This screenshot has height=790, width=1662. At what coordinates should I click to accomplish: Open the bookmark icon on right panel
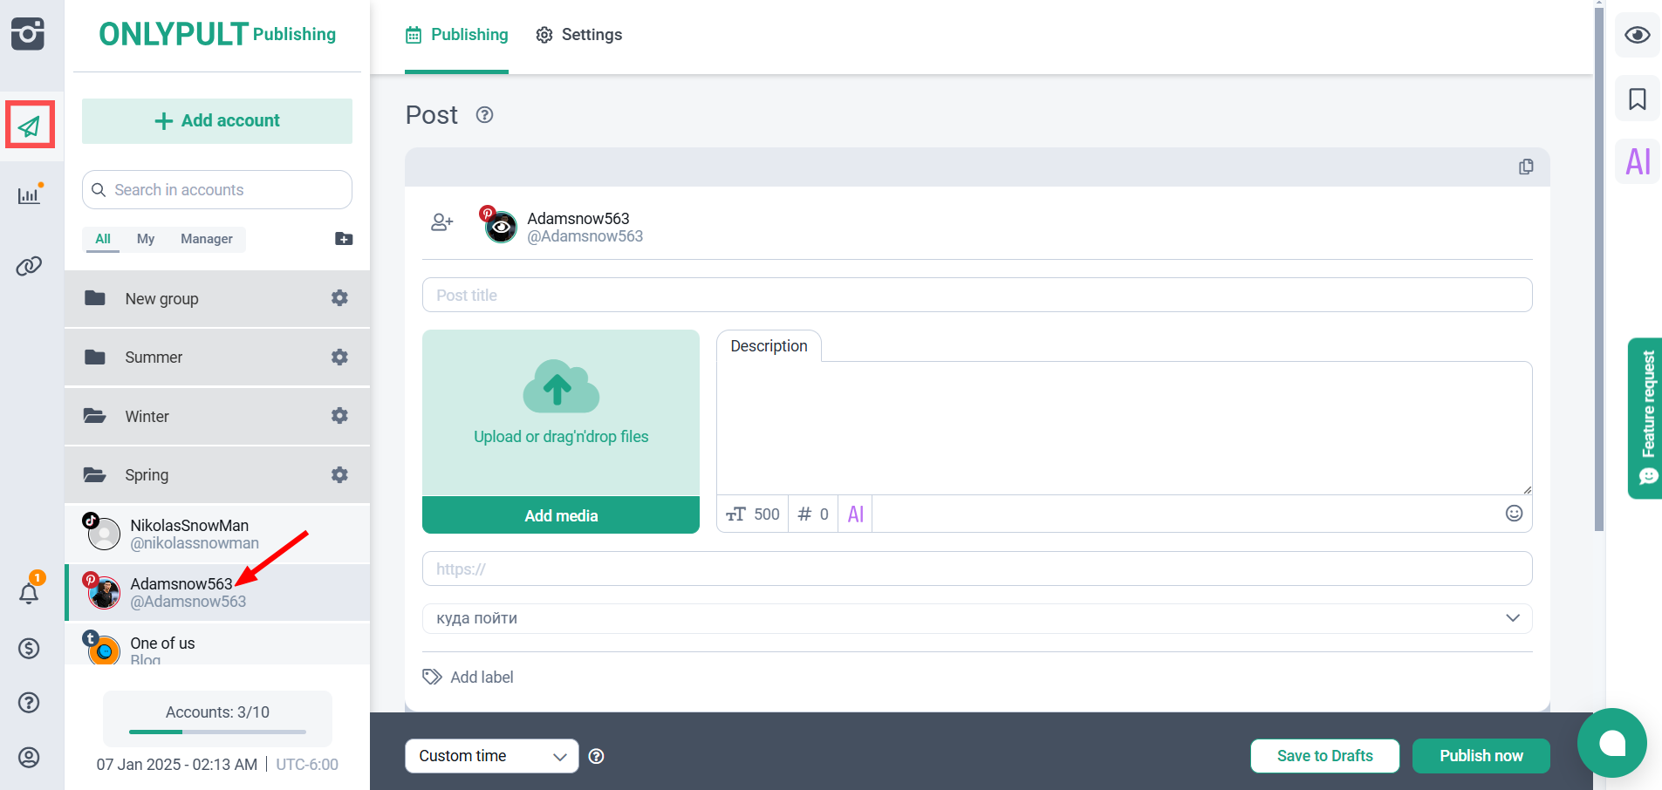(x=1637, y=99)
